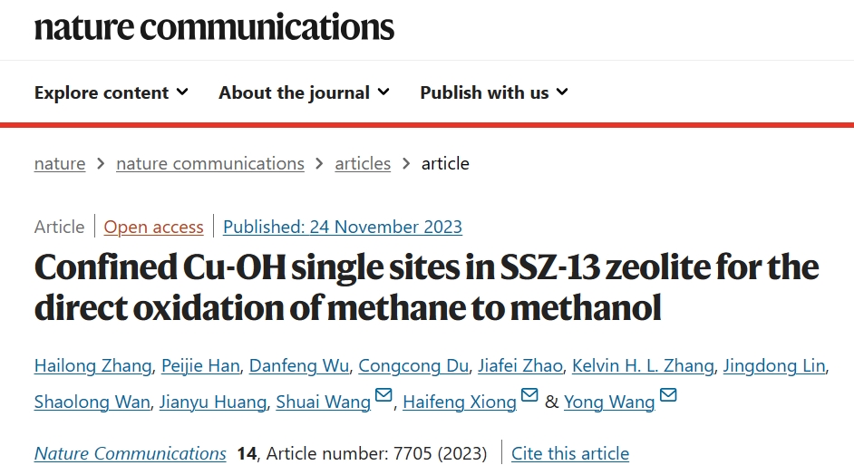Image resolution: width=854 pixels, height=475 pixels.
Task: Select author Jianyu Huang
Action: (x=213, y=402)
